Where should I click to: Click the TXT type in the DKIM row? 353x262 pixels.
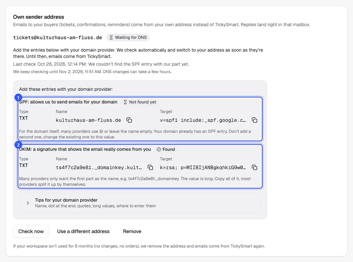tap(23, 165)
